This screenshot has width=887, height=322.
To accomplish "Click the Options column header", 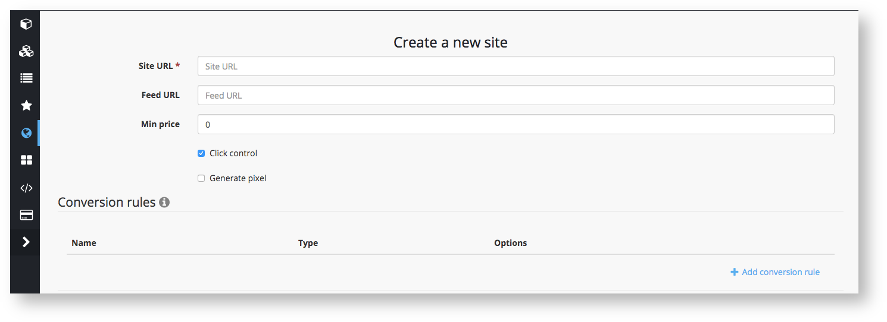I will click(510, 243).
